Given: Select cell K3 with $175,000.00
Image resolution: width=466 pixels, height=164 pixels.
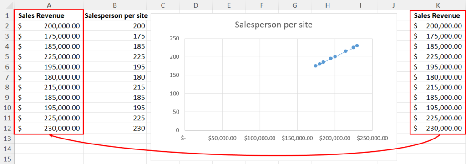Looking at the screenshot, I should pos(438,36).
